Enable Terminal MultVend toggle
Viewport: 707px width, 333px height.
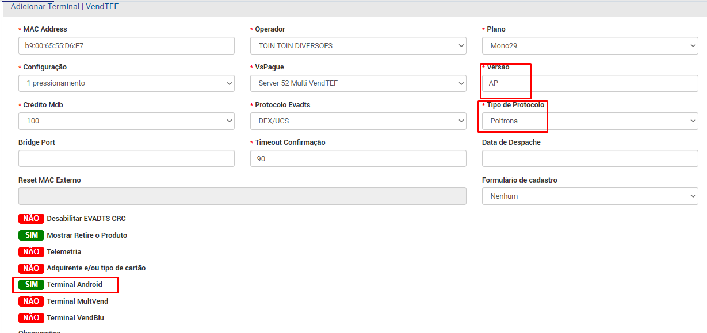point(31,301)
